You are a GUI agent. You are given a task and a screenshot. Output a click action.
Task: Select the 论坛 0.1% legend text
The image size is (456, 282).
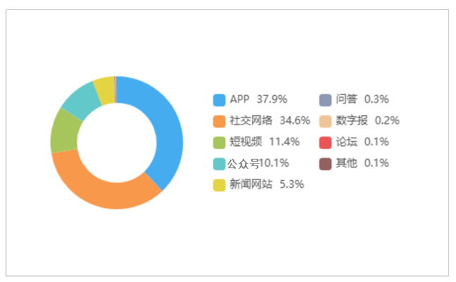[x=362, y=142]
